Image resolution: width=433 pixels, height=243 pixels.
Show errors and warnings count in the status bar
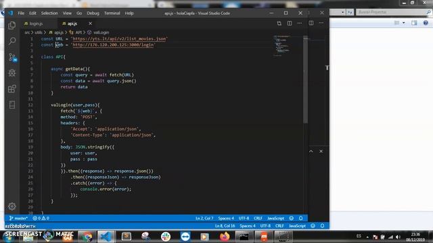point(41,218)
